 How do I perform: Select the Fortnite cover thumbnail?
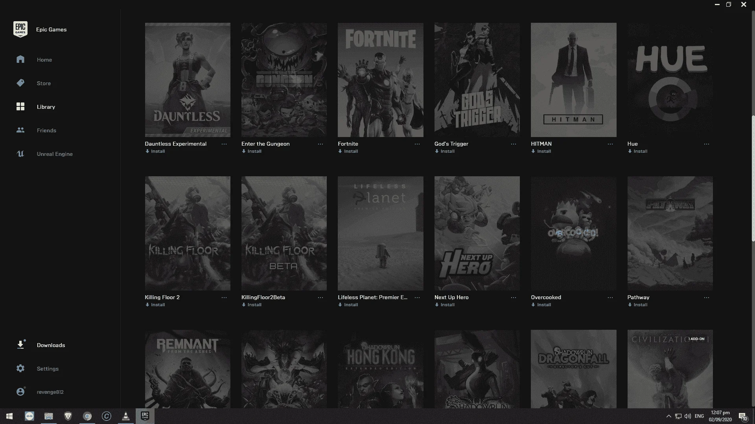[380, 80]
